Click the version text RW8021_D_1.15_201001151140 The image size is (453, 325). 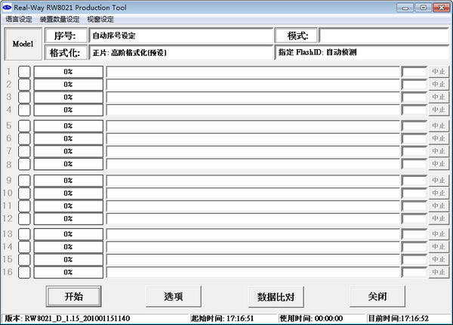click(x=77, y=318)
